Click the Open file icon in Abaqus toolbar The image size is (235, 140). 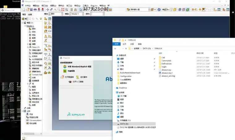coord(28,10)
